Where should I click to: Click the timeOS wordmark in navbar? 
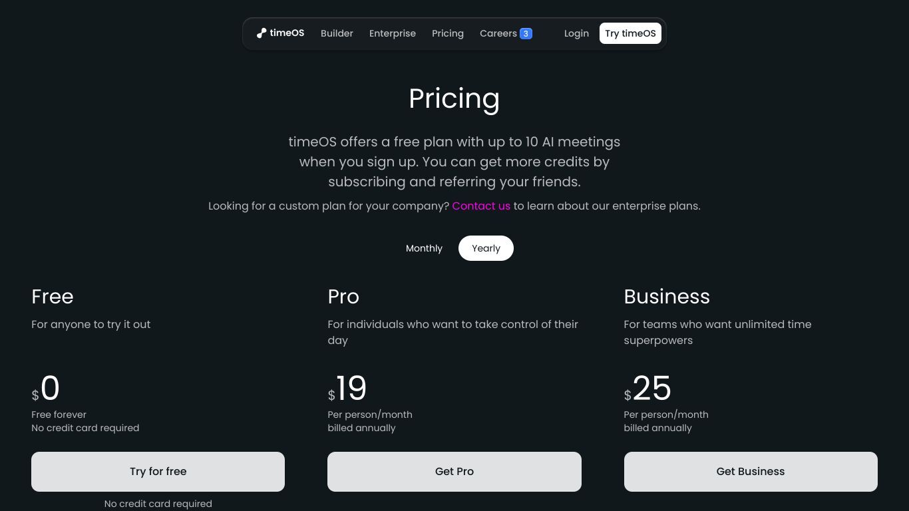tap(287, 33)
